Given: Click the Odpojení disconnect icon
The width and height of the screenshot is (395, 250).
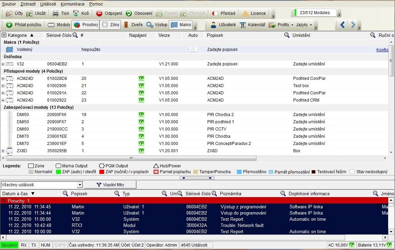Looking at the screenshot, I should [x=99, y=13].
